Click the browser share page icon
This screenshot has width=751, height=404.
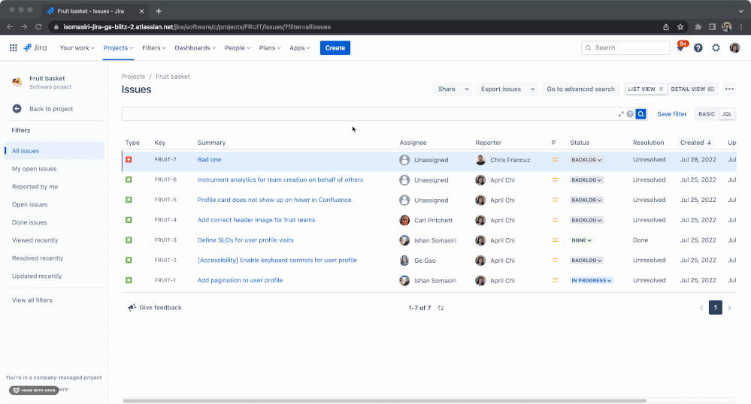click(x=666, y=27)
